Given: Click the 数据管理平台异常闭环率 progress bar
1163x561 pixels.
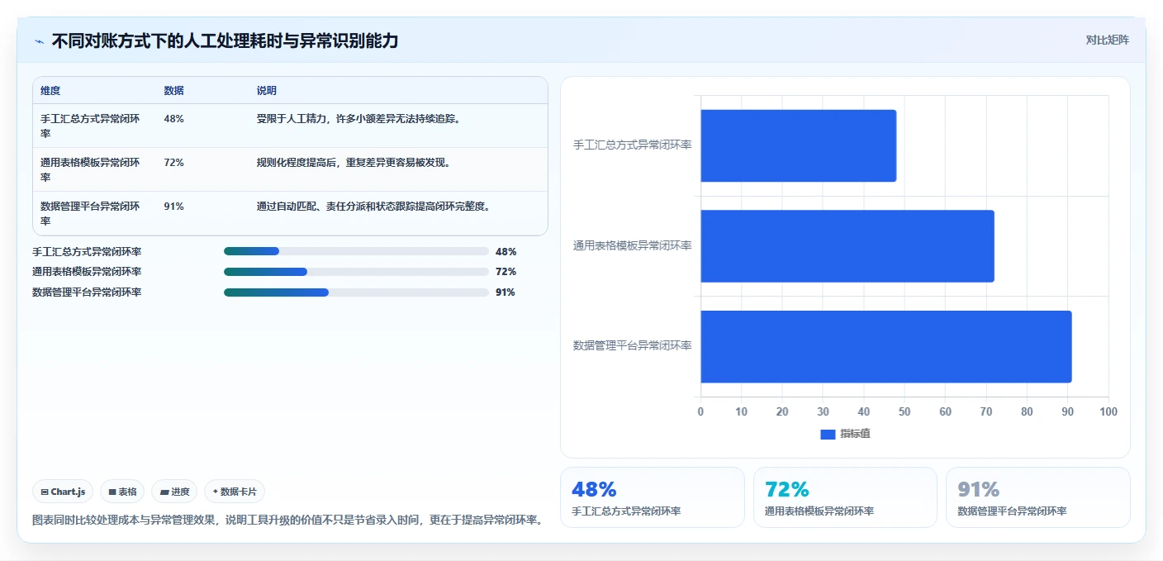Looking at the screenshot, I should point(356,292).
